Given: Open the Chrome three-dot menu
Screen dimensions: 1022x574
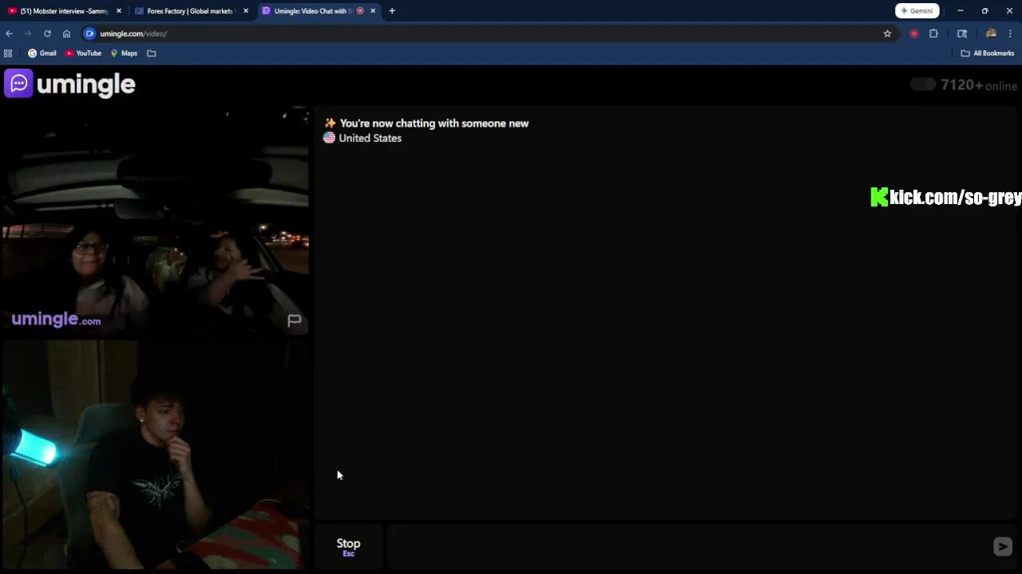Looking at the screenshot, I should click(x=1010, y=33).
